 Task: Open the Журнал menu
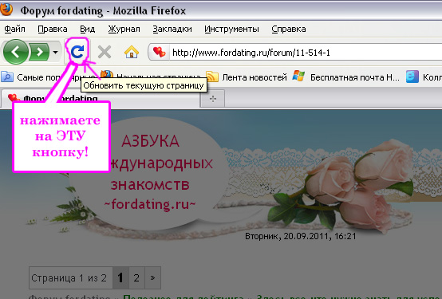click(x=124, y=29)
